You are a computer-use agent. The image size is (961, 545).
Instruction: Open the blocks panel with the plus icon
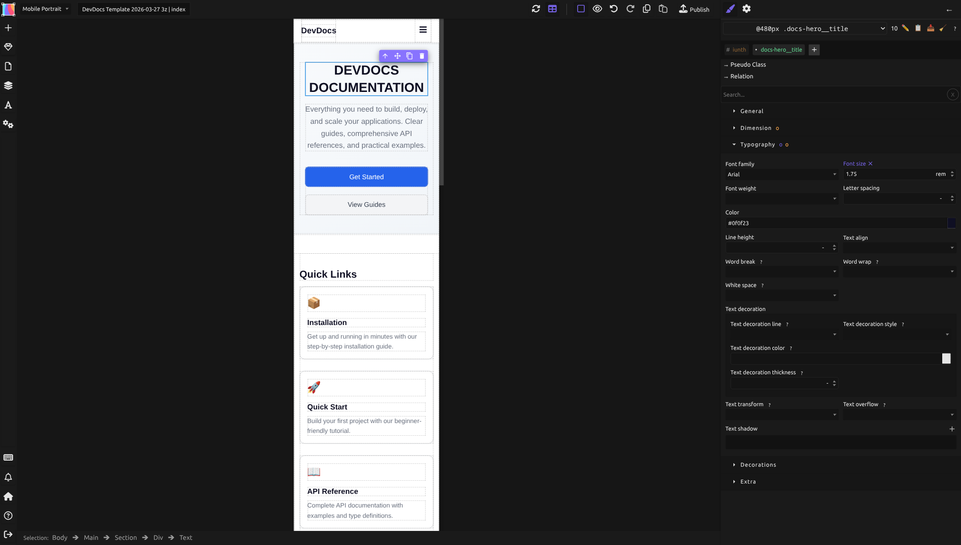[x=8, y=28]
